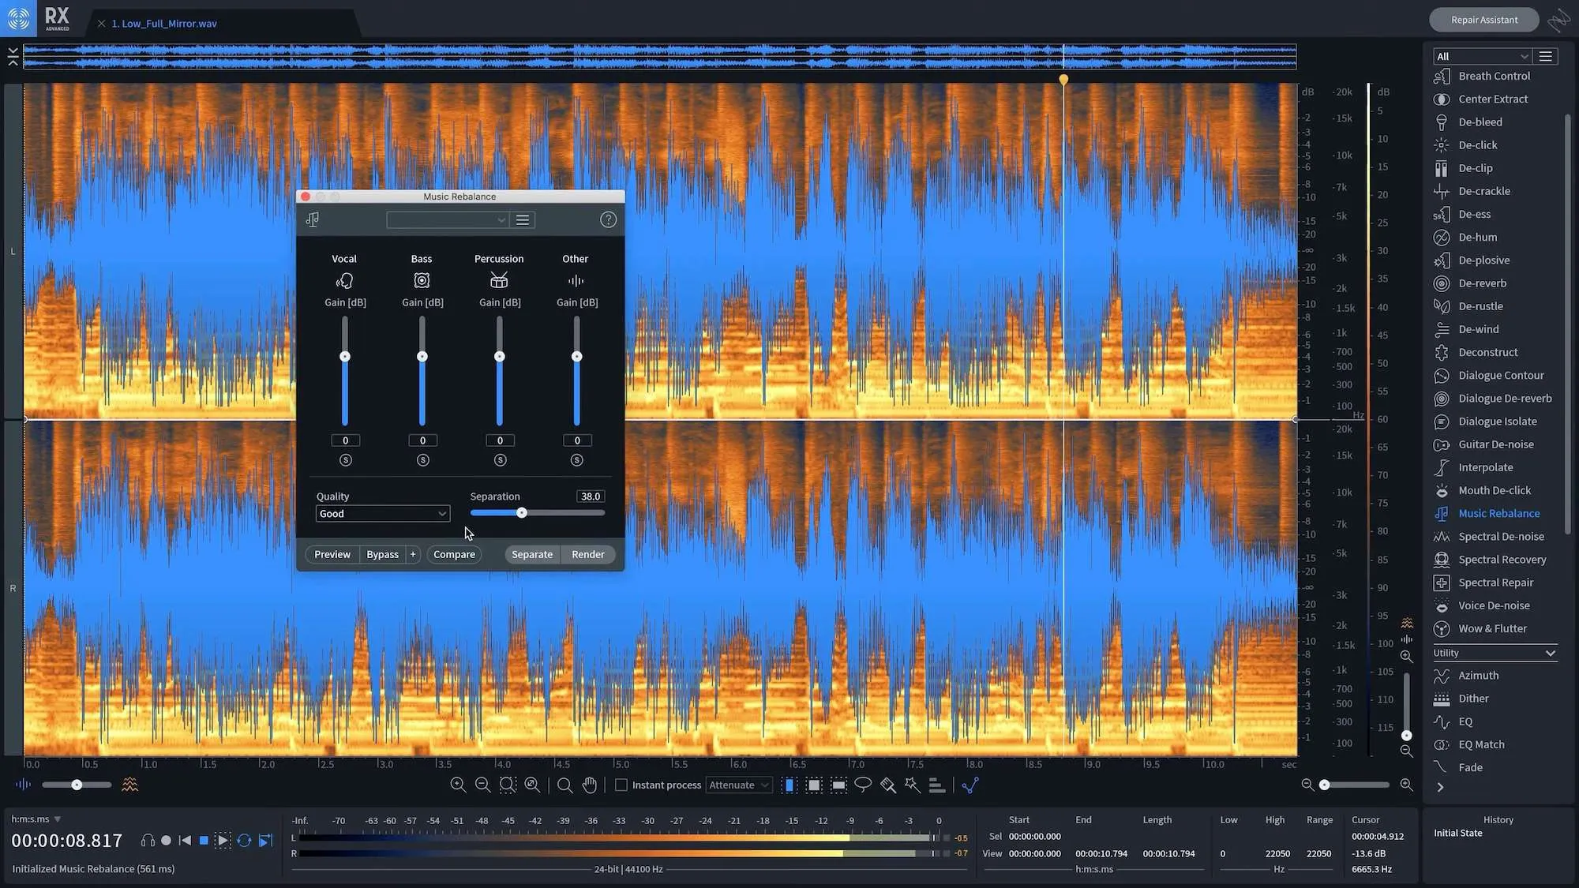1579x888 pixels.
Task: Open the Attenuate mode dropdown
Action: click(739, 785)
